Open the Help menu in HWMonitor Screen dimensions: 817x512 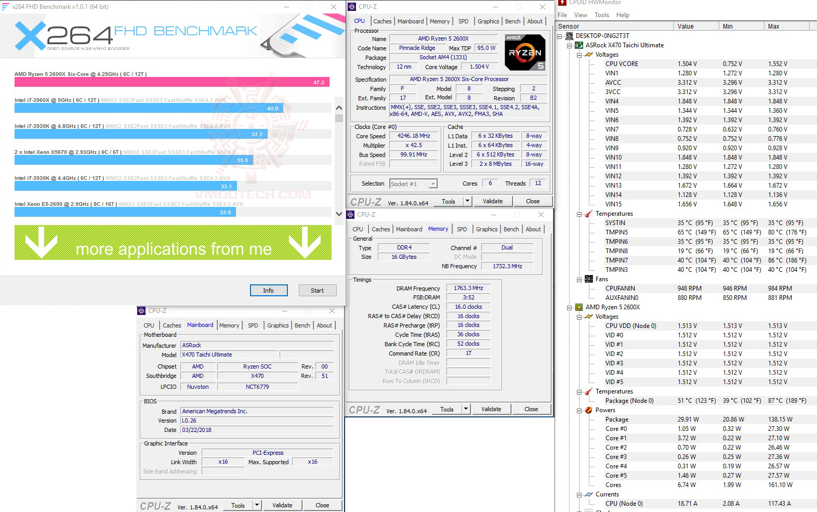pyautogui.click(x=623, y=15)
